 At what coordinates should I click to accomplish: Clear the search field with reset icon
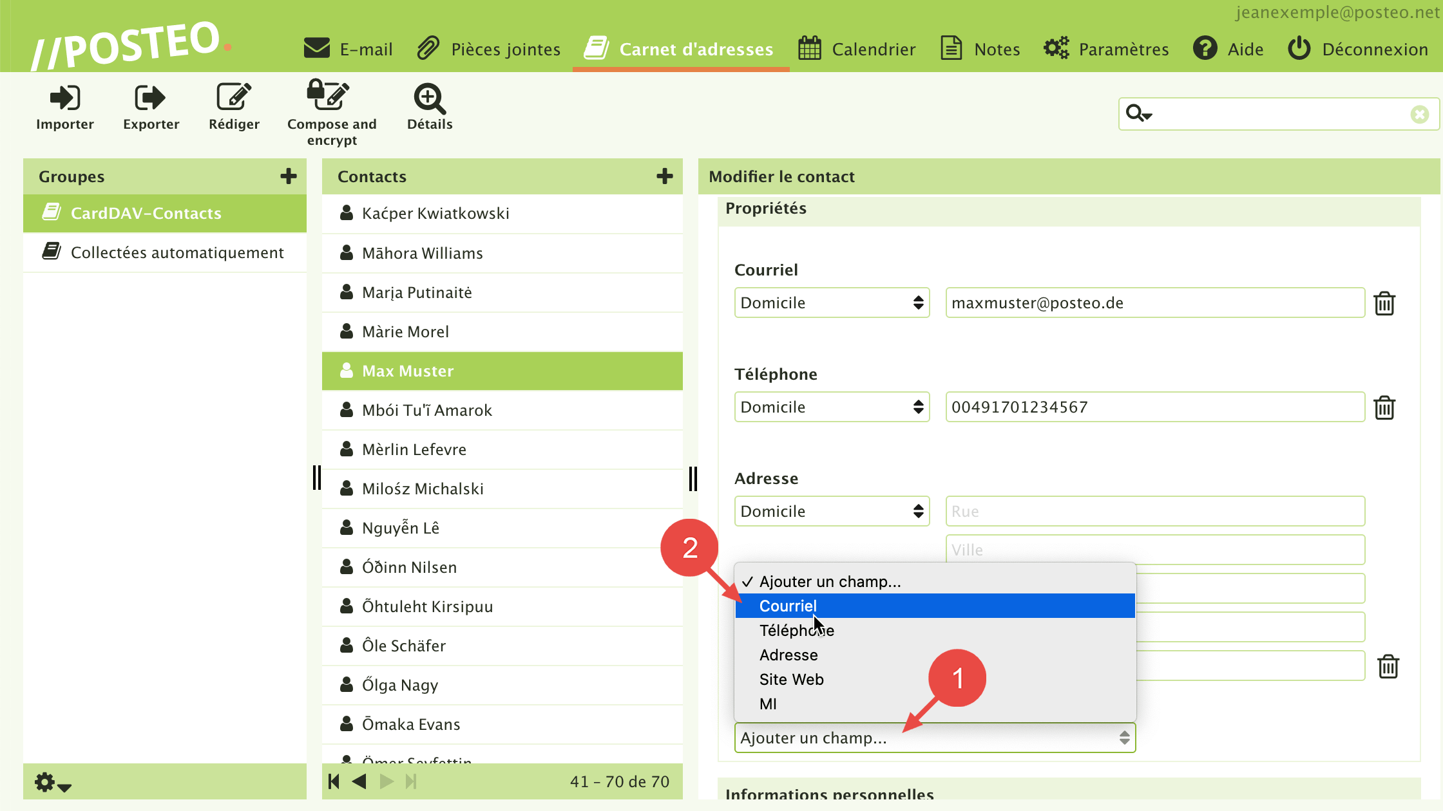click(1419, 115)
